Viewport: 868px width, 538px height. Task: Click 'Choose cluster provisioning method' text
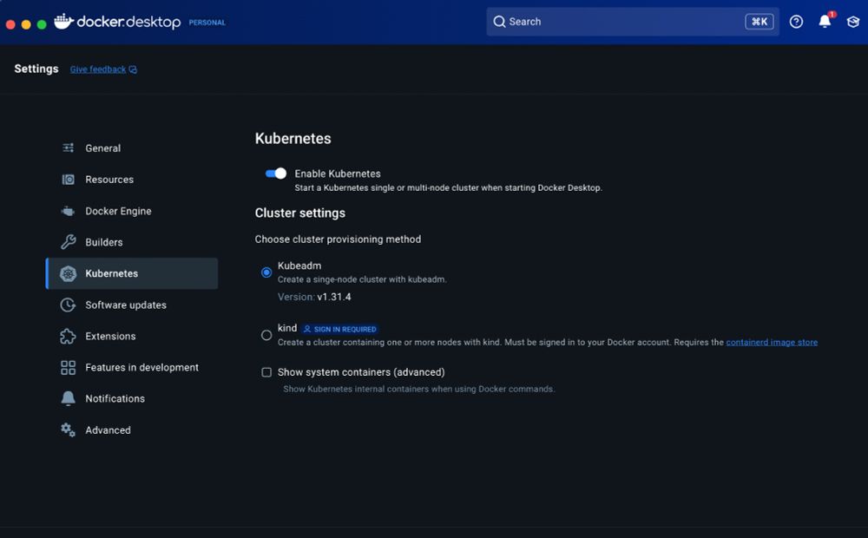pyautogui.click(x=338, y=239)
